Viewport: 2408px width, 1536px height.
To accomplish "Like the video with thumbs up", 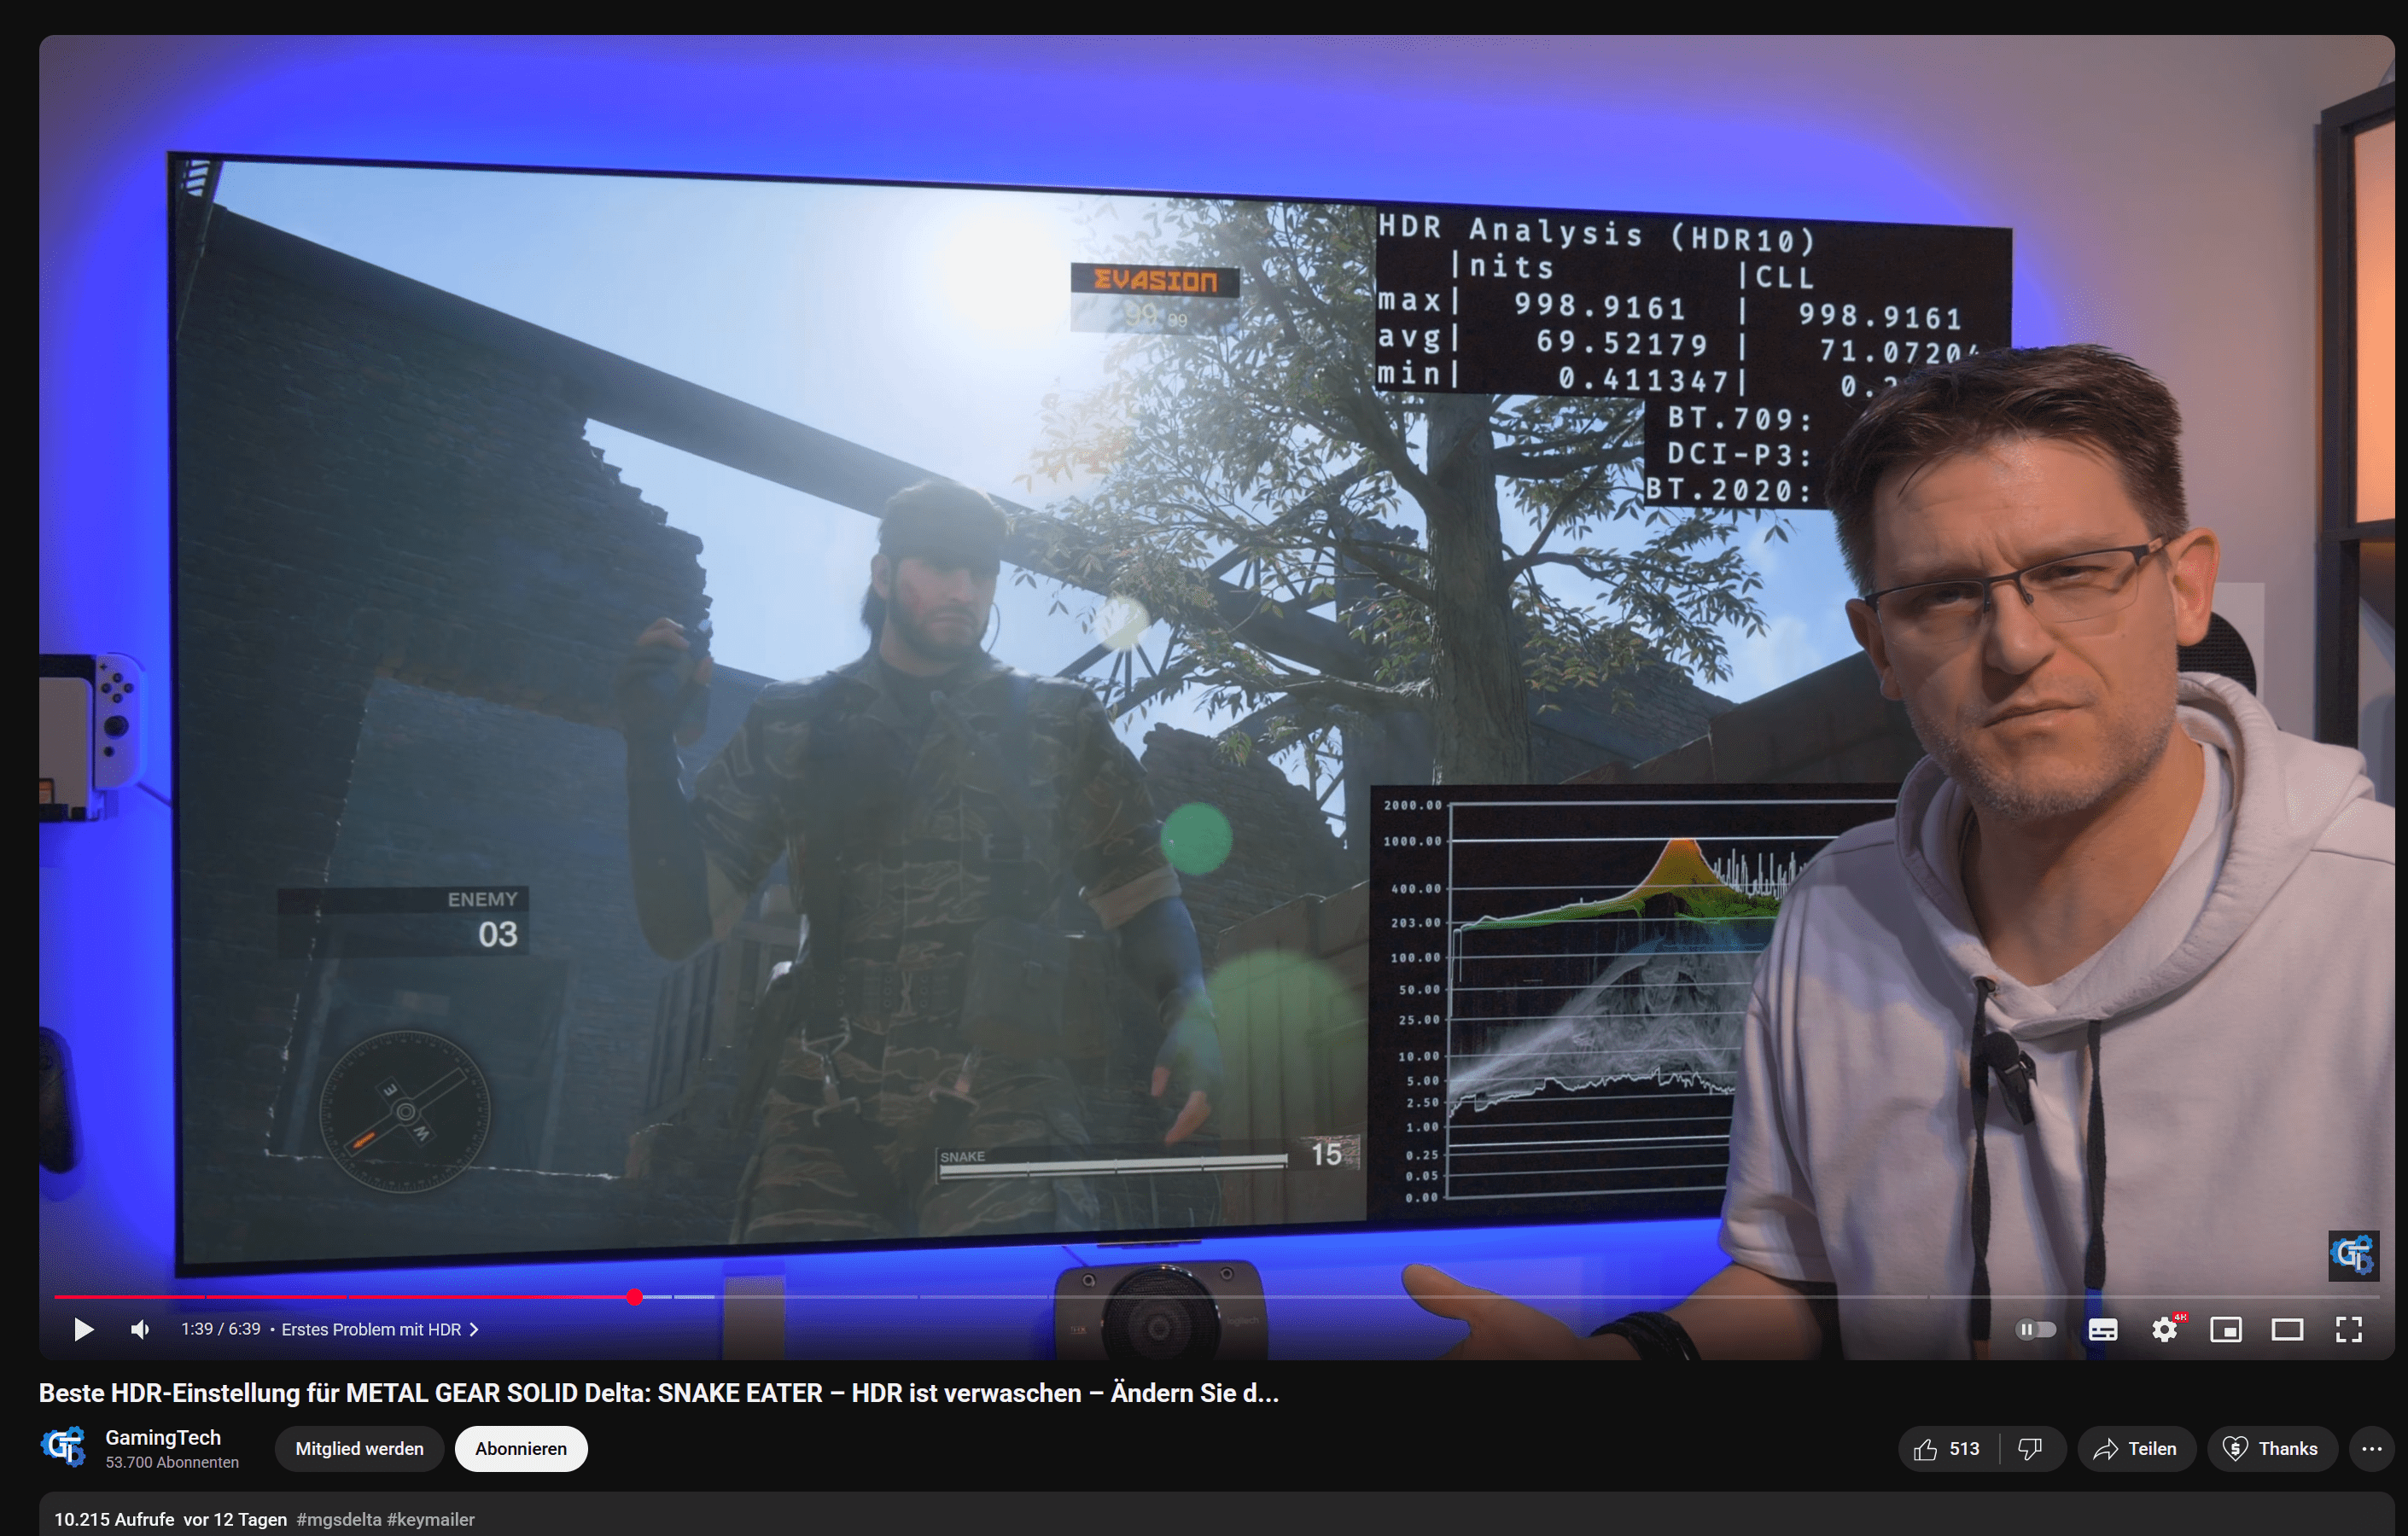I will pos(1946,1449).
